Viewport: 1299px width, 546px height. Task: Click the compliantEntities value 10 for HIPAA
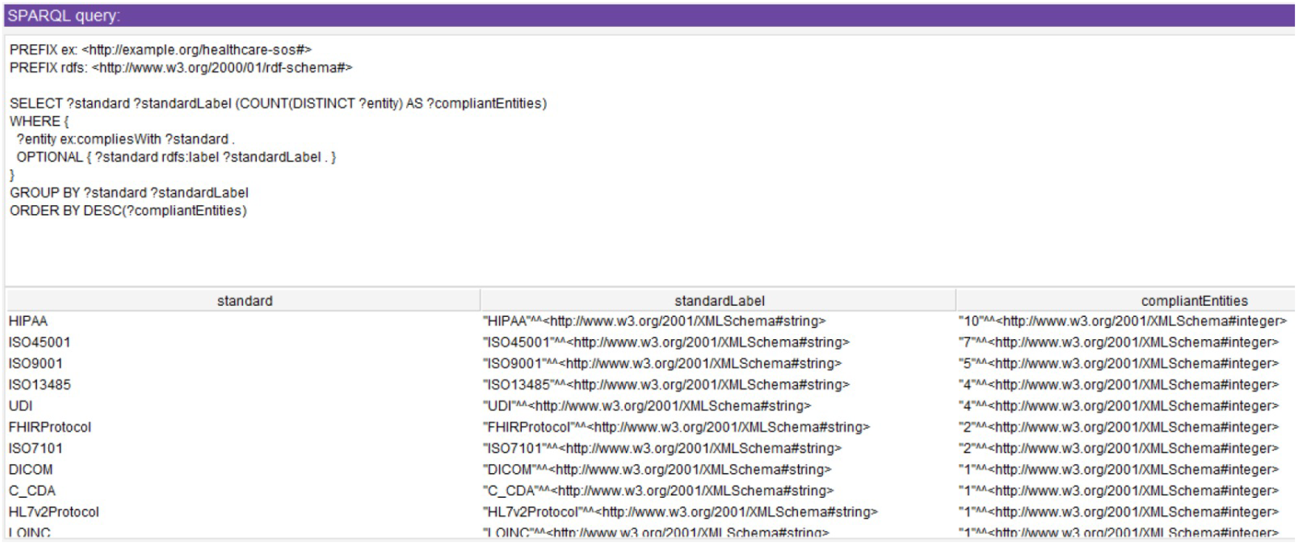point(1122,321)
